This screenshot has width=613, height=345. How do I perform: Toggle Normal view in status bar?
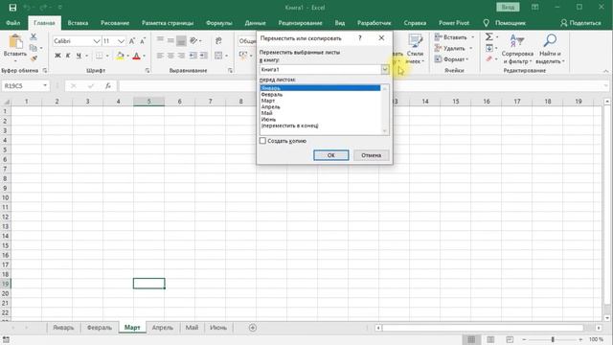click(471, 339)
